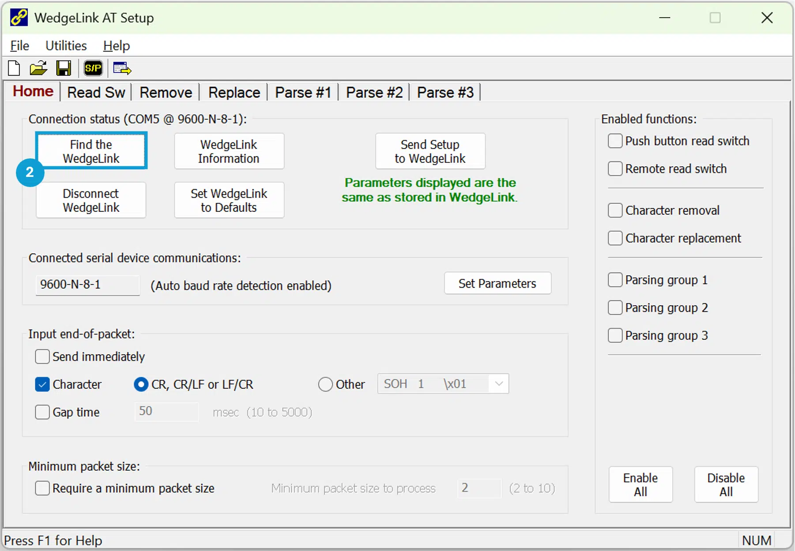Click the Enable All button
The height and width of the screenshot is (551, 795).
[x=641, y=484]
